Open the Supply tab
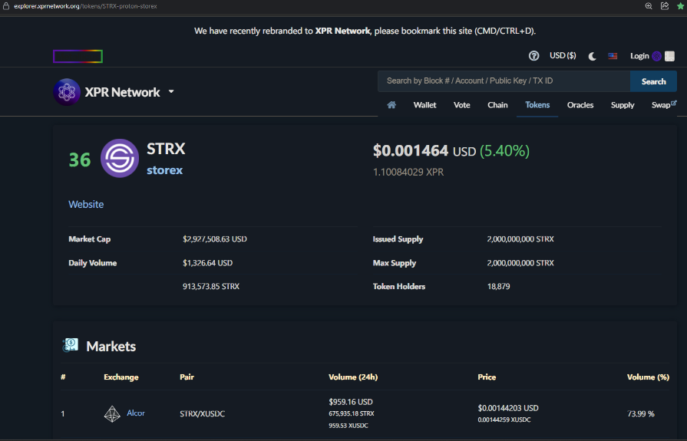Image resolution: width=687 pixels, height=441 pixels. [623, 105]
